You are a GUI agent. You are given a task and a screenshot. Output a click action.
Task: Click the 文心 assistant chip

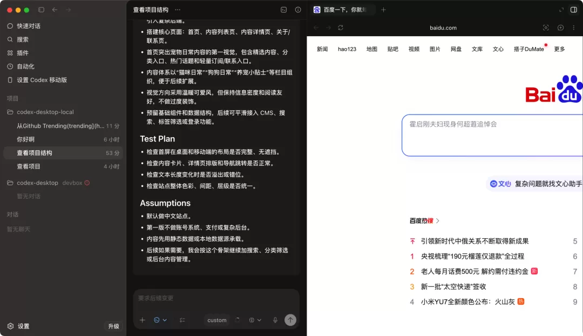pos(535,184)
